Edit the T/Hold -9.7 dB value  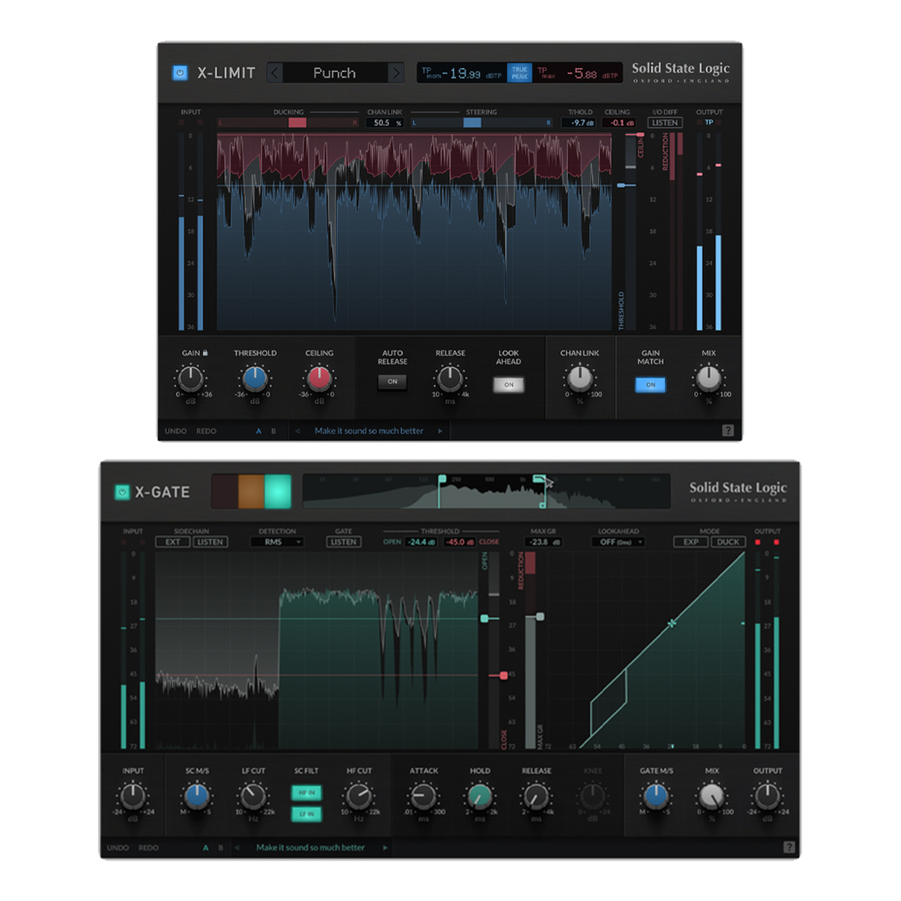[x=580, y=122]
